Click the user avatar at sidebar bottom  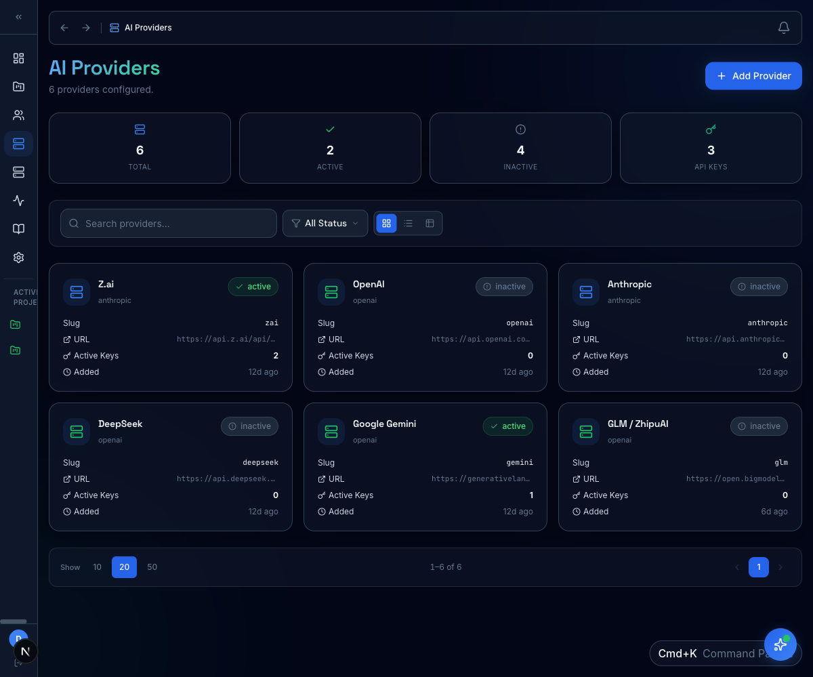[x=18, y=638]
